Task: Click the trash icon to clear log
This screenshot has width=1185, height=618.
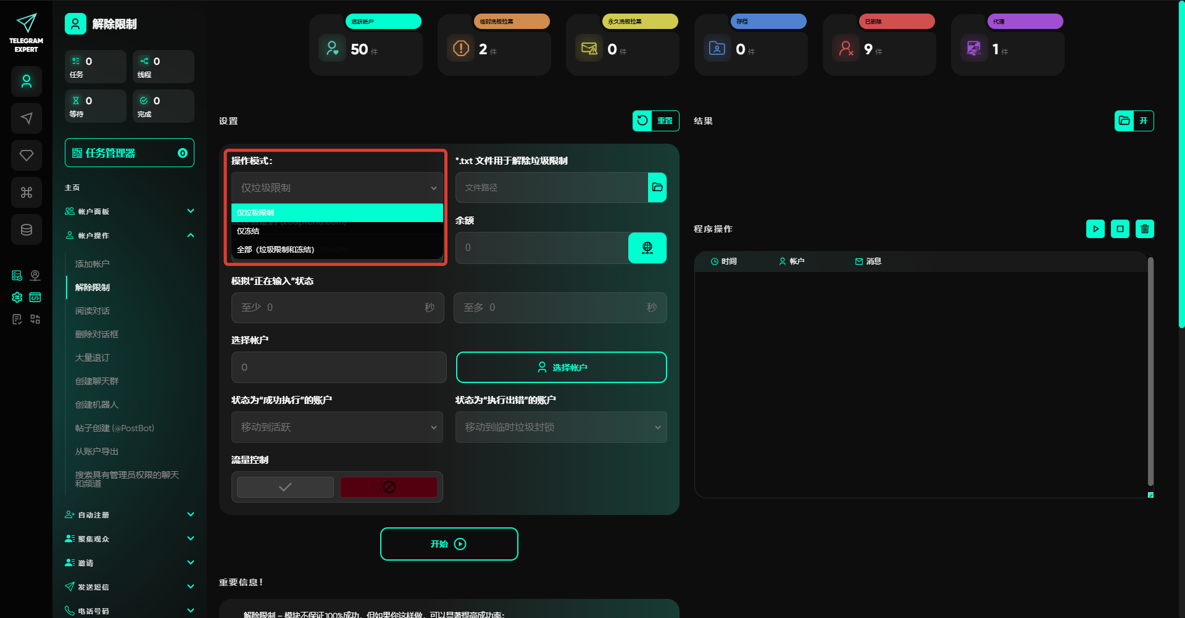Action: click(x=1144, y=229)
